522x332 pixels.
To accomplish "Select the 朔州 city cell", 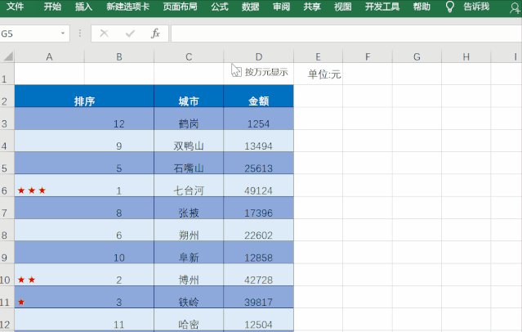I will (x=189, y=230).
